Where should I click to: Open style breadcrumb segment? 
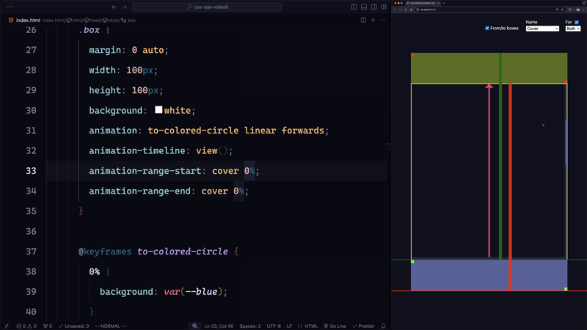coord(111,21)
